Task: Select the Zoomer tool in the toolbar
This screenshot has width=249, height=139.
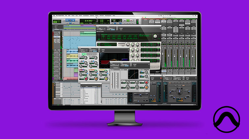Action: pyautogui.click(x=64, y=20)
